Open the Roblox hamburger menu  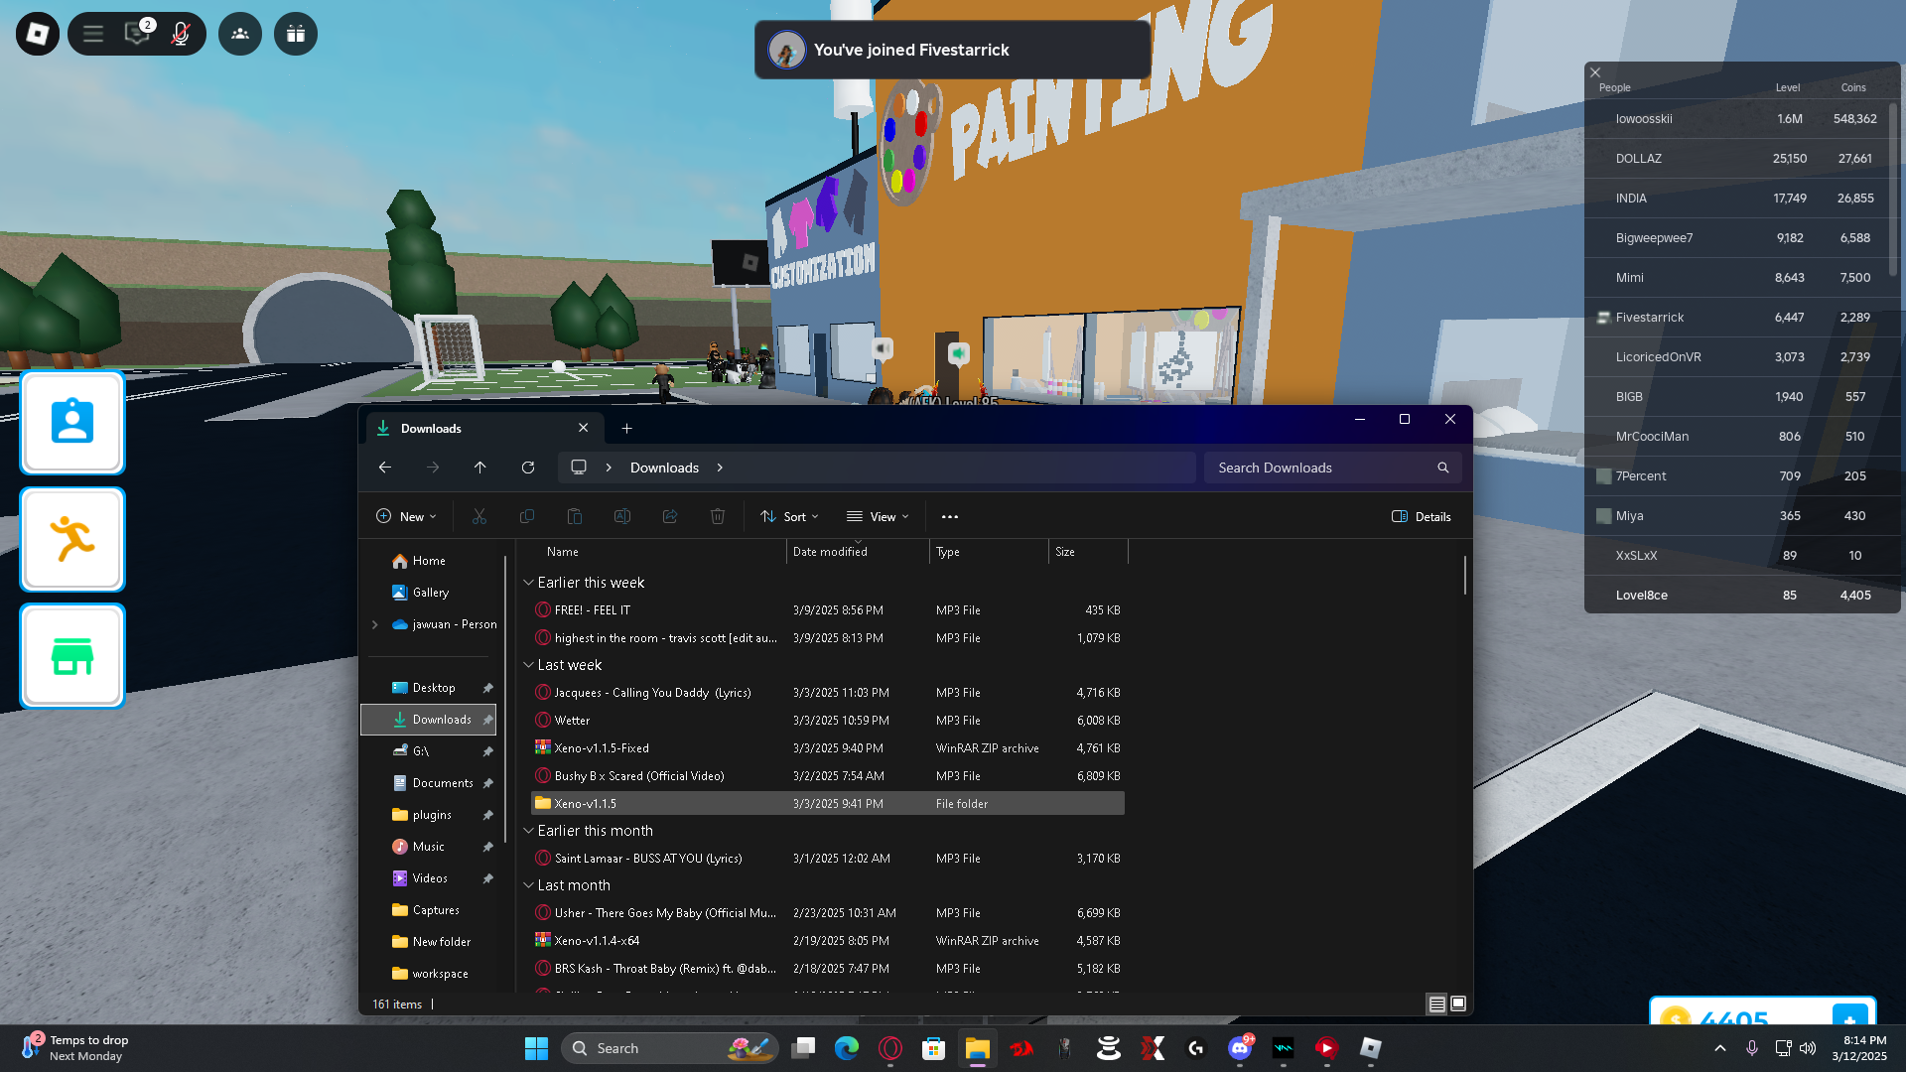click(x=93, y=34)
